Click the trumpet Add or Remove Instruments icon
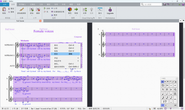Image resolution: width=185 pixels, height=110 pixels. [x=21, y=9]
